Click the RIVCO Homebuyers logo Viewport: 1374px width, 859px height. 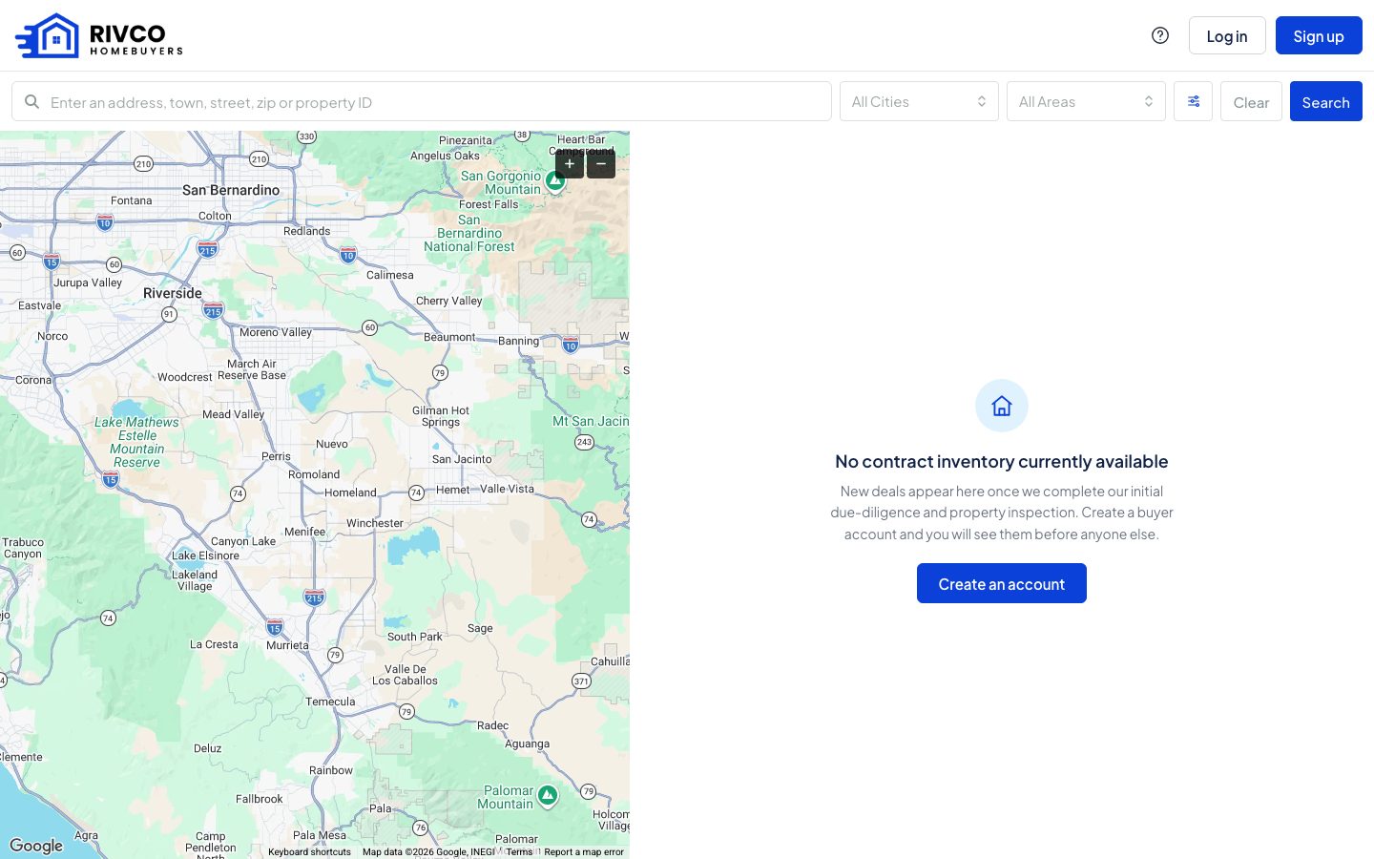coord(99,35)
